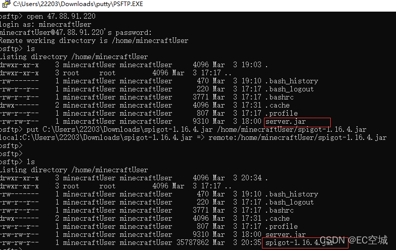Click the second 'Listing directory /home/minecraftUser' line
The width and height of the screenshot is (396, 250).
pyautogui.click(x=74, y=170)
